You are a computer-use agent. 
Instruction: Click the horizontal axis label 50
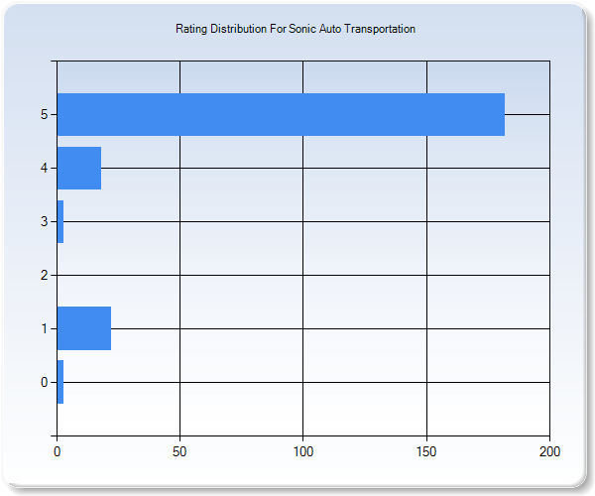pyautogui.click(x=179, y=451)
